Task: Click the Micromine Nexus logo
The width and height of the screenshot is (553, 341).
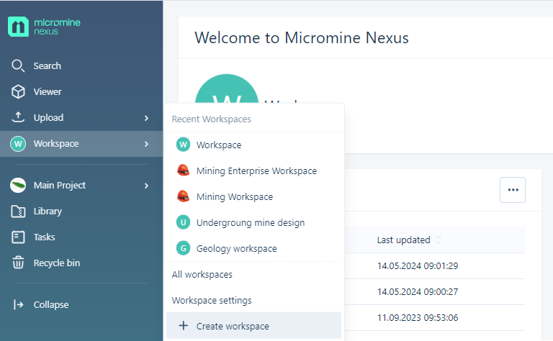Action: point(44,27)
